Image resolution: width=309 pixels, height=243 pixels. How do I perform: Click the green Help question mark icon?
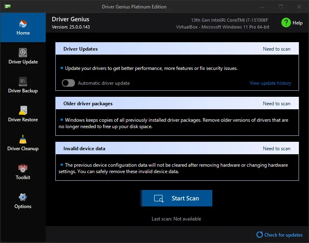pos(286,22)
